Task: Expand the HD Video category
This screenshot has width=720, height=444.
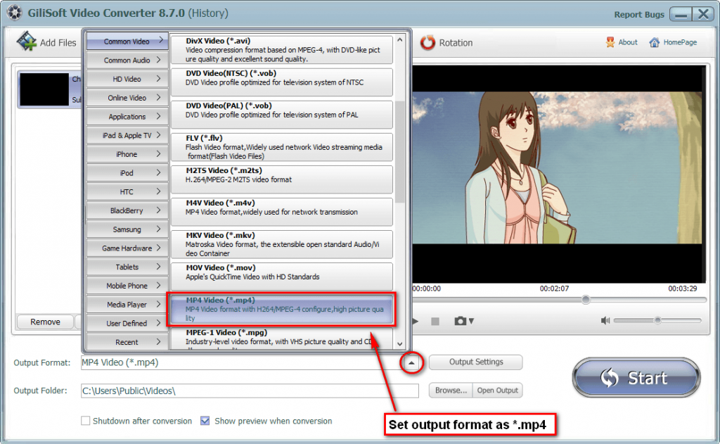Action: coord(127,79)
